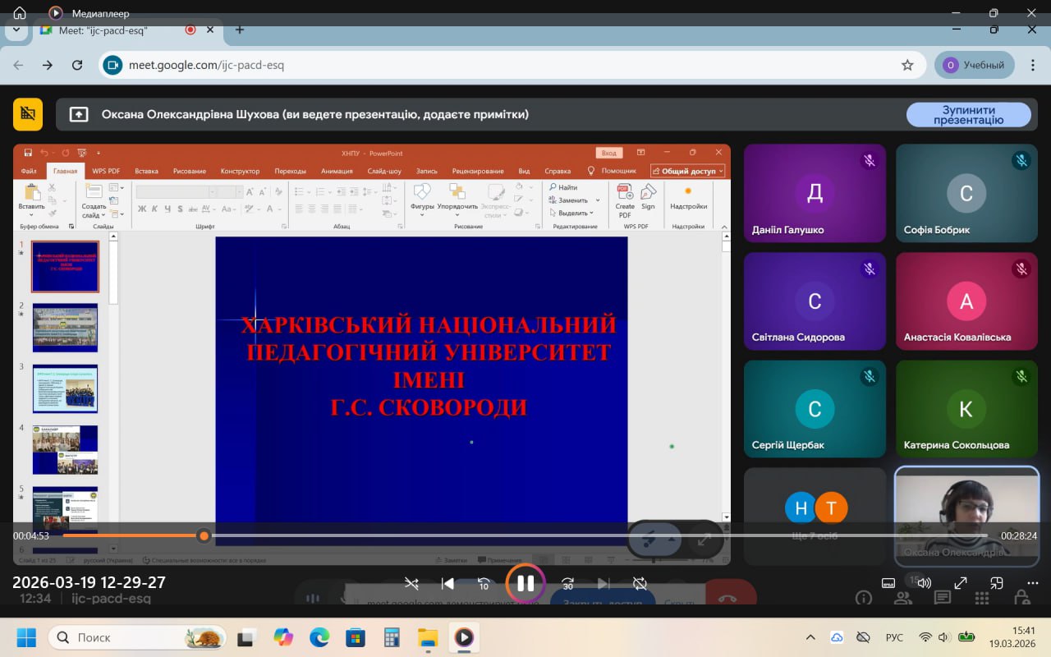Pause the video playback
The width and height of the screenshot is (1051, 657).
(x=525, y=584)
